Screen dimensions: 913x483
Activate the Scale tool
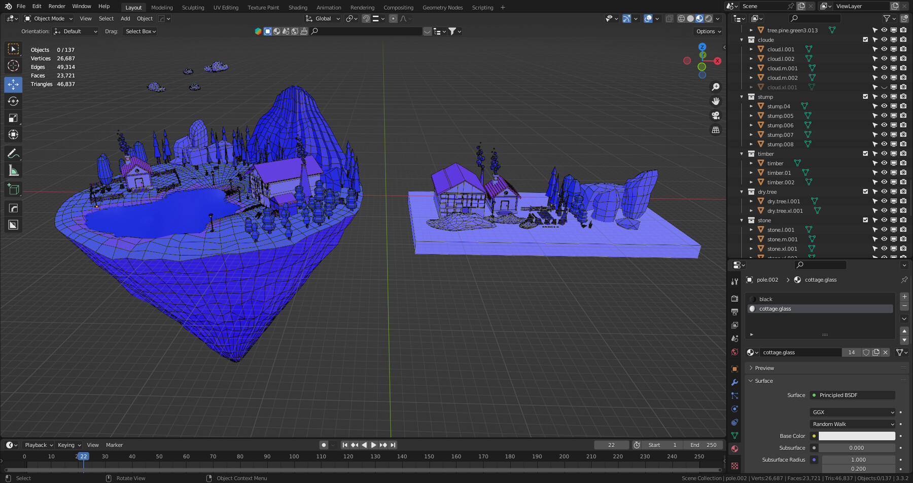[13, 118]
